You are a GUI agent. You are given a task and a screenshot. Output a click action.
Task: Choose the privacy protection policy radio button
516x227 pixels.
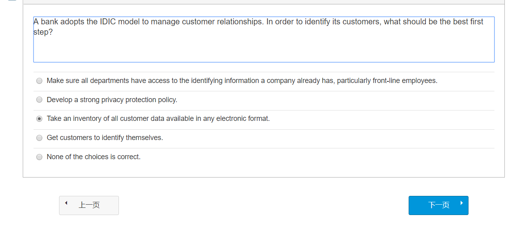(x=39, y=100)
